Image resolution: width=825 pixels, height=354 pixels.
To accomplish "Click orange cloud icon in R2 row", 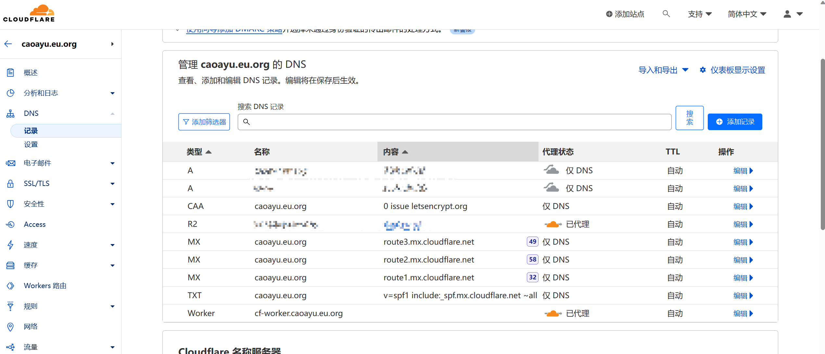I will [553, 224].
